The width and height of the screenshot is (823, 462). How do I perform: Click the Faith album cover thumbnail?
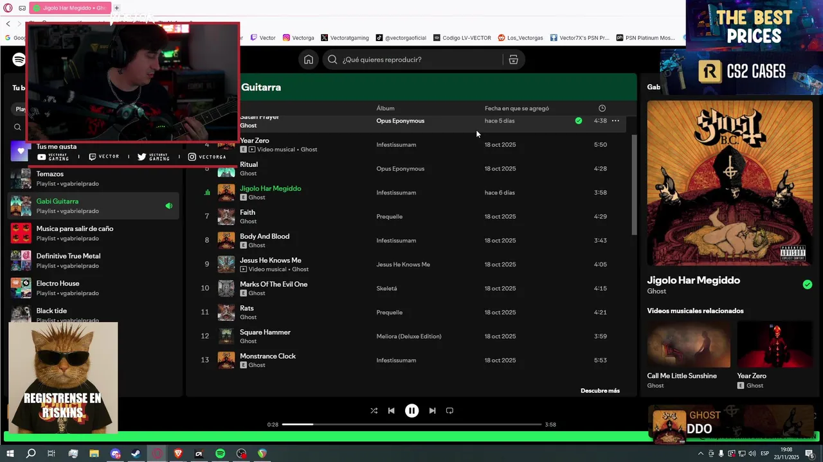[226, 217]
